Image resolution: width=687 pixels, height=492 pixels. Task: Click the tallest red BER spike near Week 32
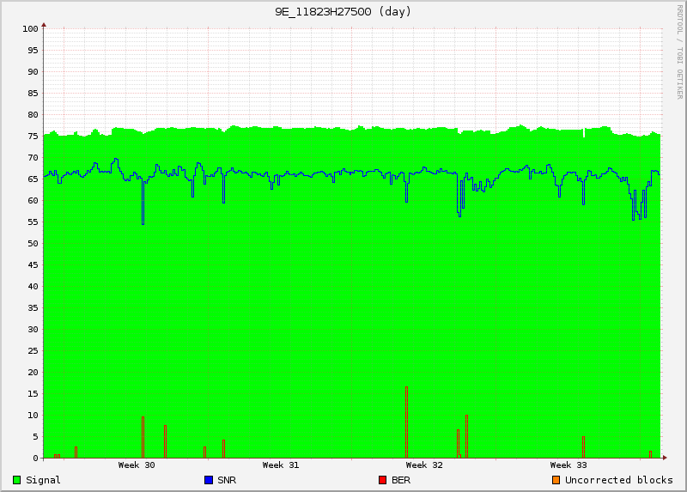(x=406, y=422)
